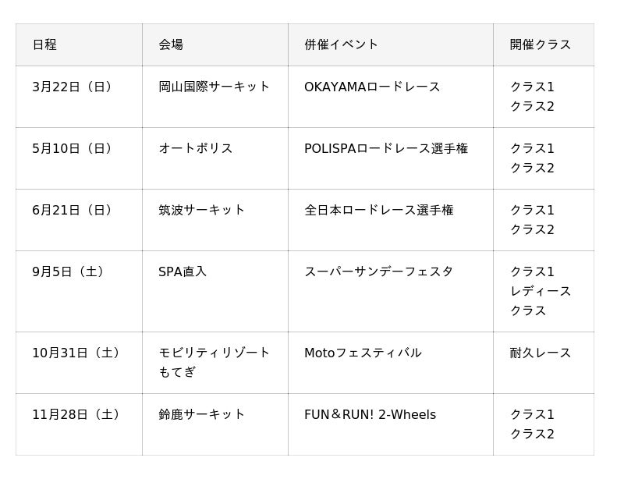This screenshot has width=624, height=479.
Task: Select the FUN＆RUN! 2-Wheels event cell
Action: (x=370, y=414)
